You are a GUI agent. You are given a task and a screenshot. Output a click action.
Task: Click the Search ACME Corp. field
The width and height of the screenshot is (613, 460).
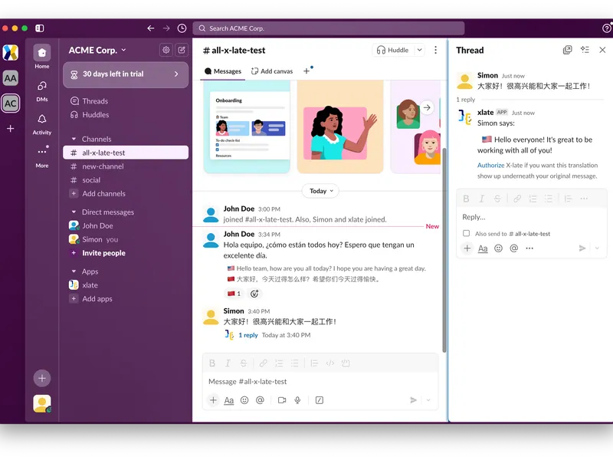point(329,28)
